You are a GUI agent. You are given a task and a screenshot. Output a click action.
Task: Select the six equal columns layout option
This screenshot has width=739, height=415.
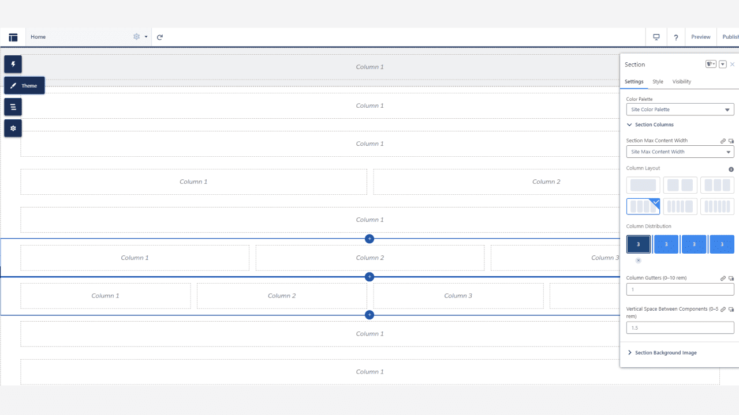point(717,206)
